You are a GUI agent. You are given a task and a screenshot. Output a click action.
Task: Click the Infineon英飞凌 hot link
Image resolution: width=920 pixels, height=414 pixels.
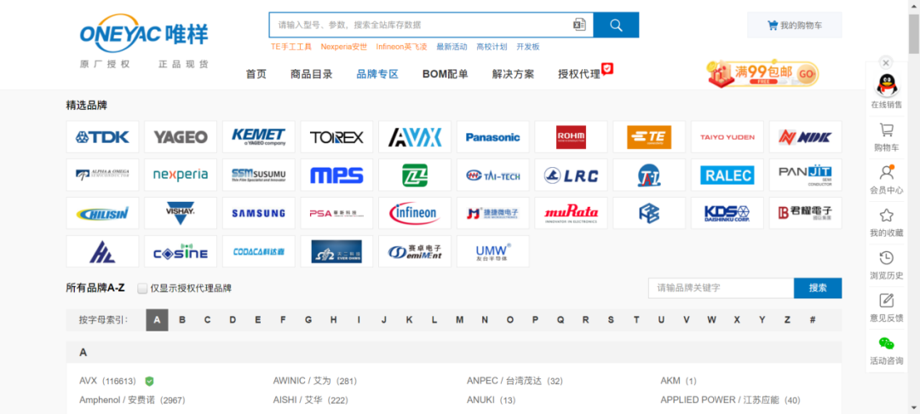click(401, 46)
